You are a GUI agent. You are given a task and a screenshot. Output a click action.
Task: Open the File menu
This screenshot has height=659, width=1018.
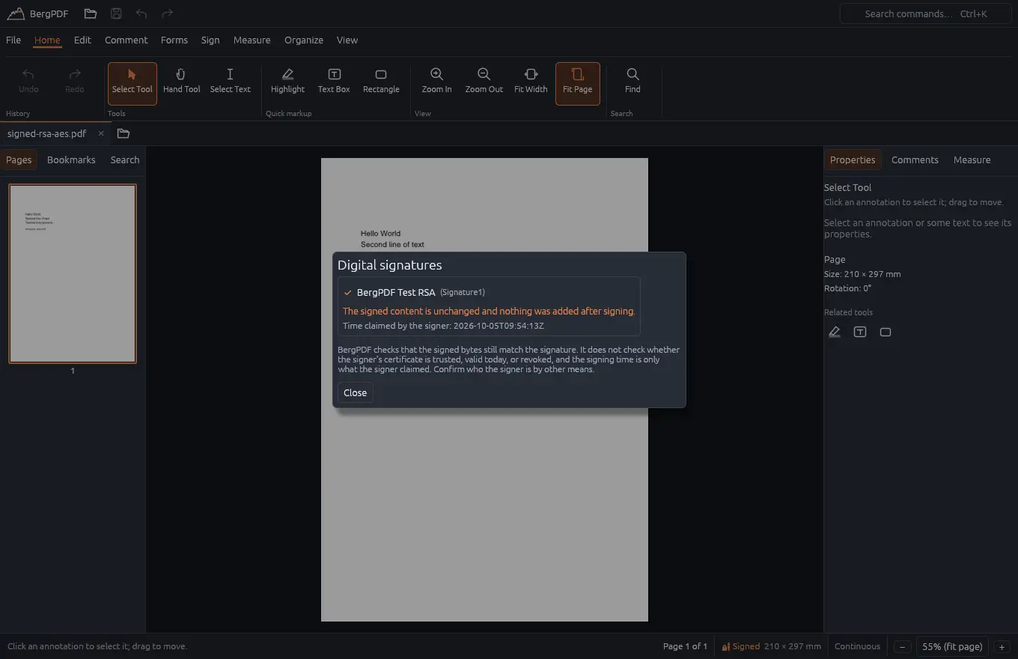(13, 40)
